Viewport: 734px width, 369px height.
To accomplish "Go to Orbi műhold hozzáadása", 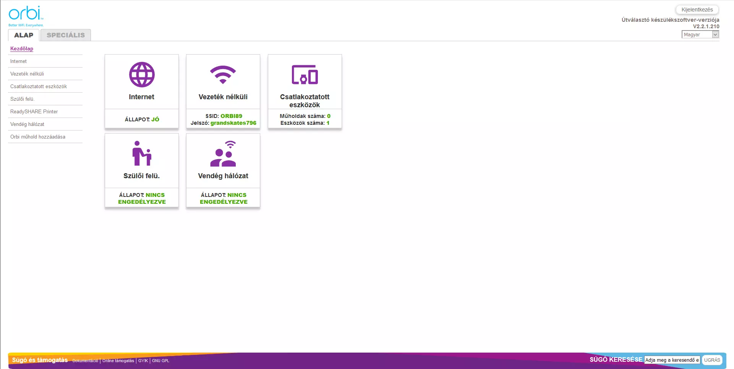I will [x=38, y=137].
